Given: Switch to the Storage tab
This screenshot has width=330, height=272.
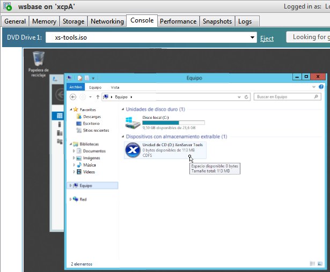Looking at the screenshot, I should coord(74,21).
